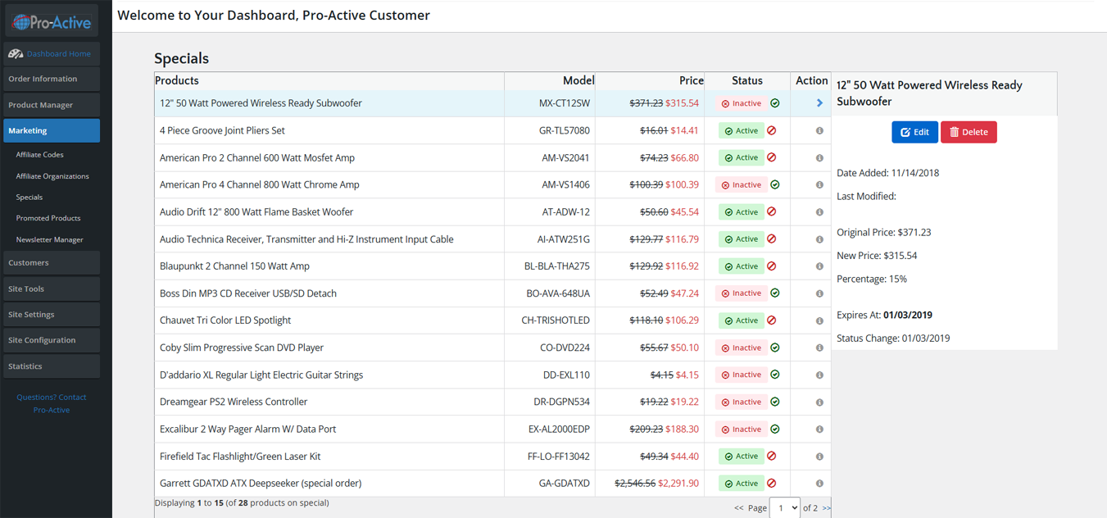Expand the Customers sidebar section
This screenshot has width=1107, height=518.
point(52,263)
